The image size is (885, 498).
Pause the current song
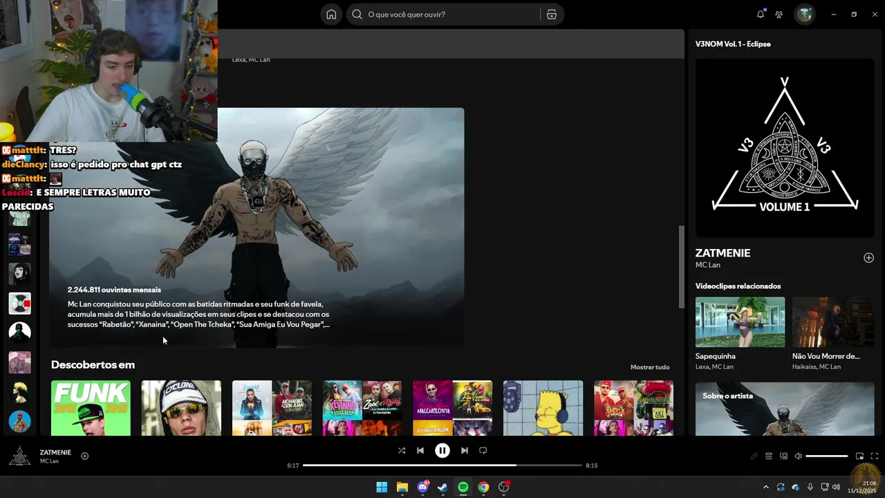click(x=442, y=450)
